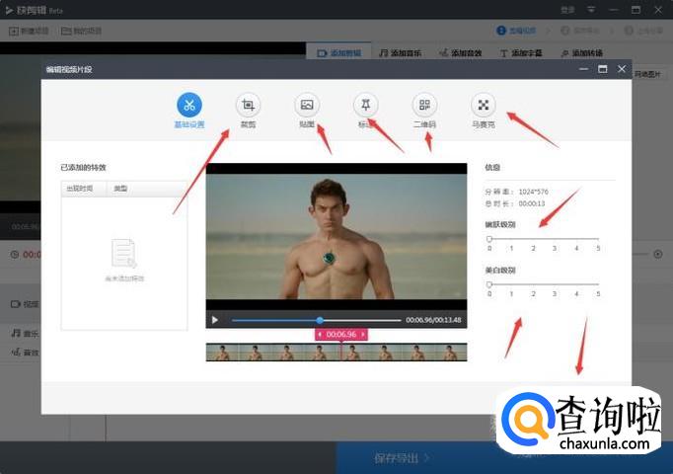Open the 标记 pin marker tool
This screenshot has width=673, height=474.
[366, 105]
